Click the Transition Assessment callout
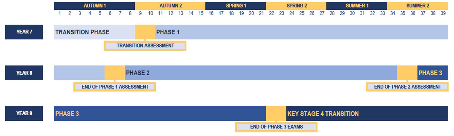The width and height of the screenshot is (454, 136). pyautogui.click(x=145, y=46)
